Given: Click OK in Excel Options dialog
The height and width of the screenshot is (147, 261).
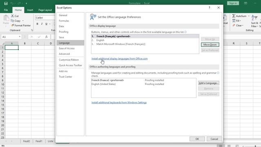Looking at the screenshot, I should (197, 139).
